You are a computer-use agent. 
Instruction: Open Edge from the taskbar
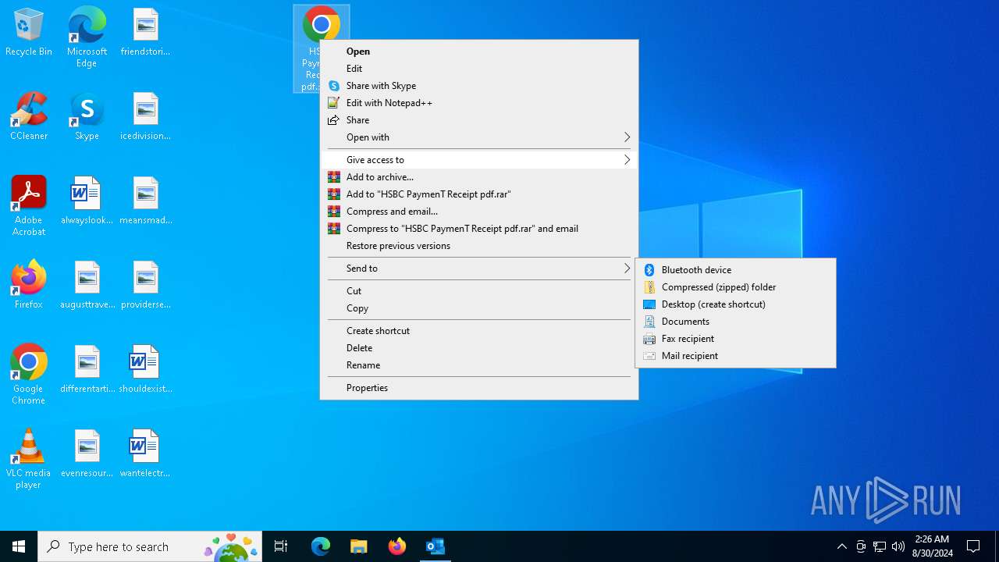point(321,546)
